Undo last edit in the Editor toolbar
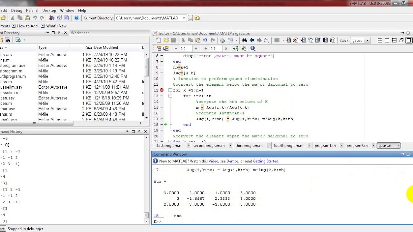 tap(205, 40)
